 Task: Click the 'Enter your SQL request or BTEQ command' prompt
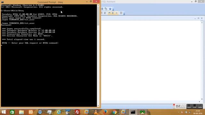pyautogui.click(x=30, y=43)
